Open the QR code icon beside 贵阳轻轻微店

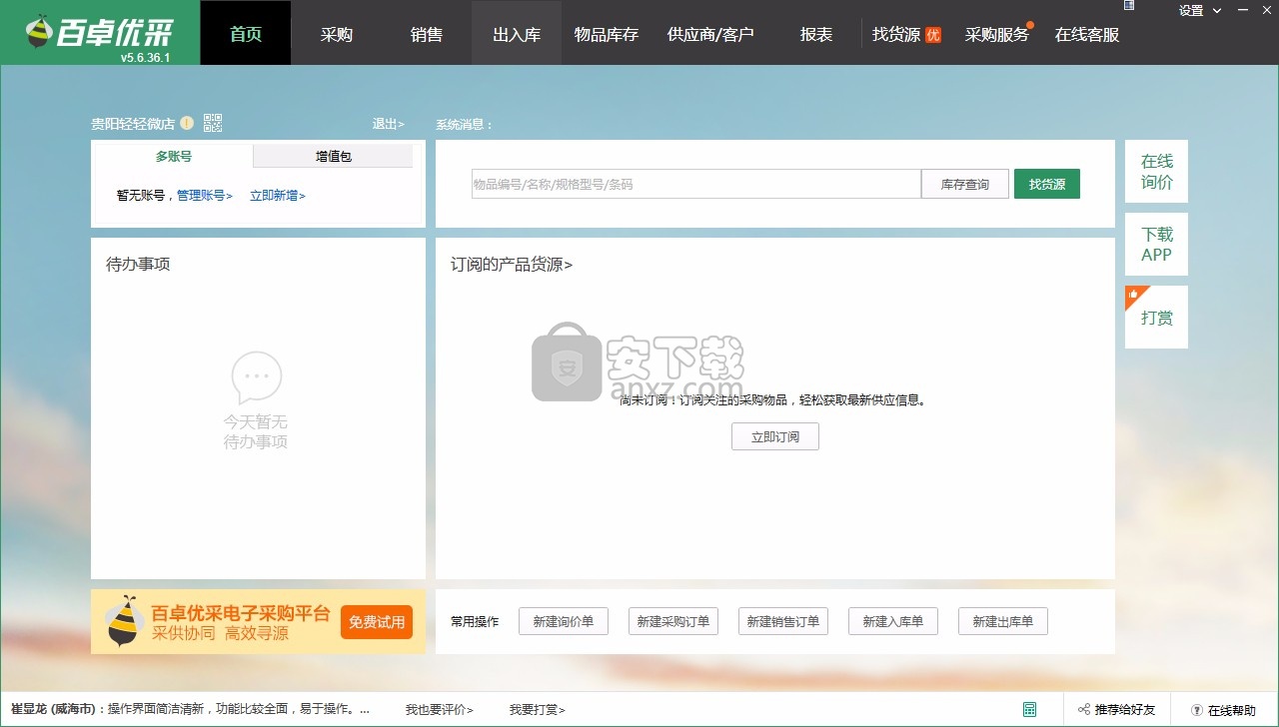coord(213,123)
